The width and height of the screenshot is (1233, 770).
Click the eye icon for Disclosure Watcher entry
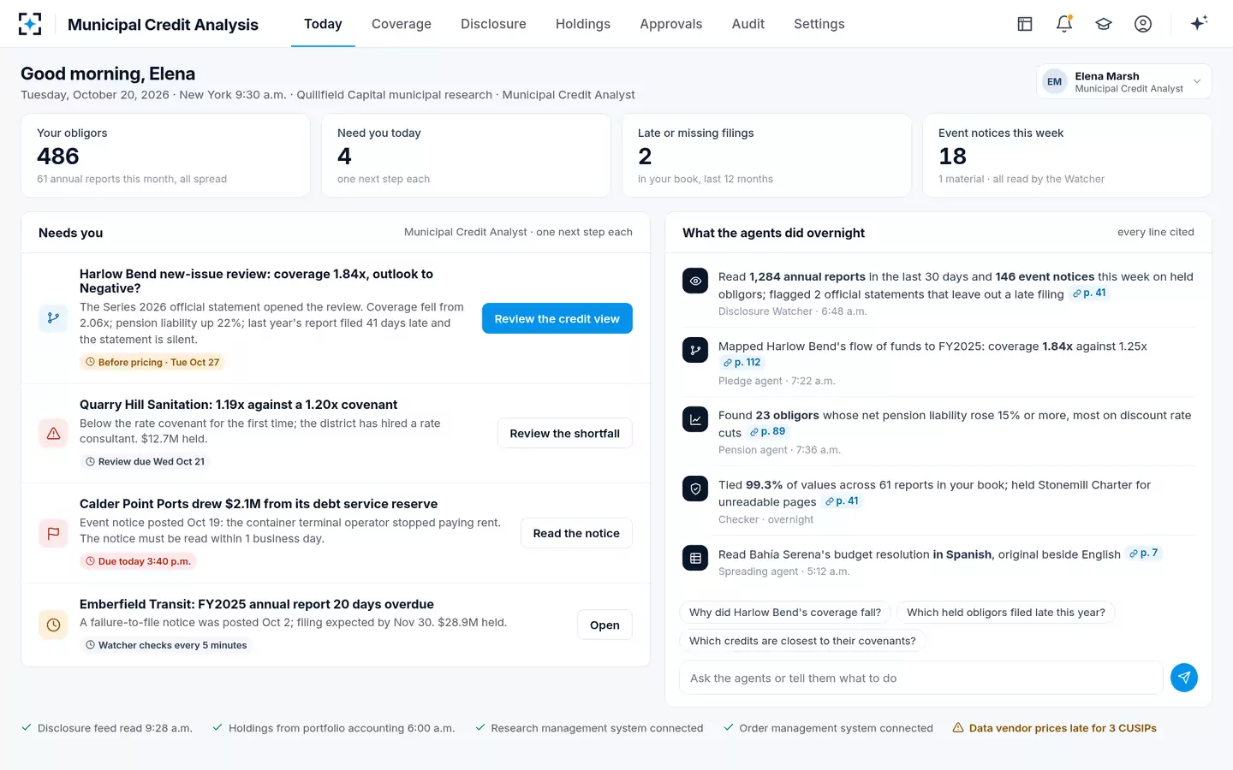click(x=695, y=281)
